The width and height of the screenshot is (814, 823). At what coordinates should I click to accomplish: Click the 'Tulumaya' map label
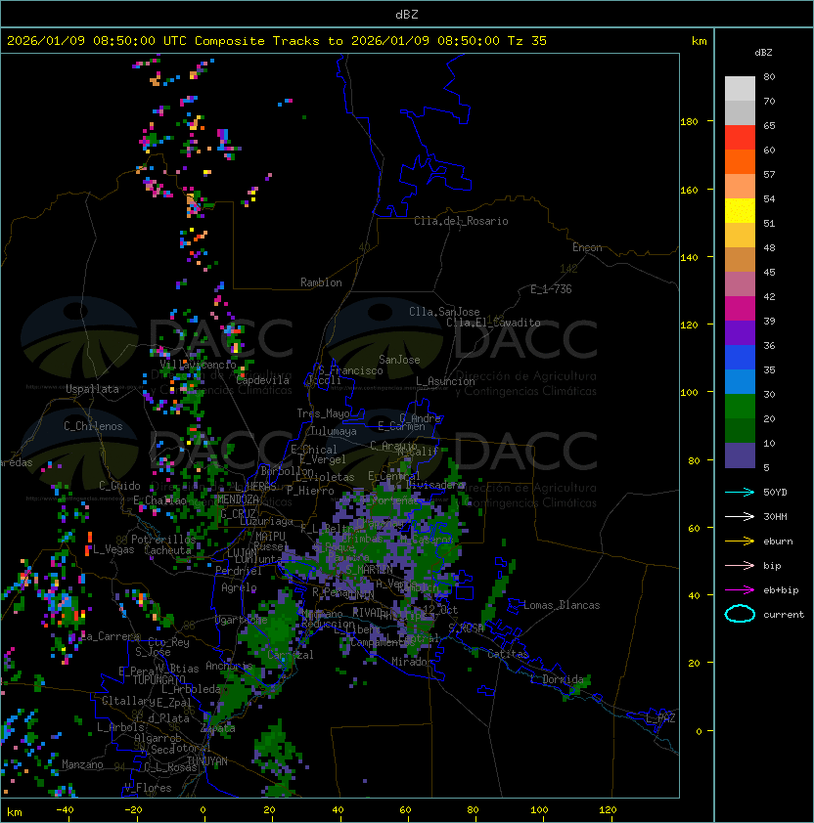point(334,431)
